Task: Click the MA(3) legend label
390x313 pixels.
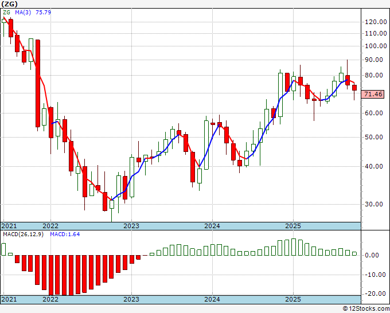Action: click(x=23, y=12)
